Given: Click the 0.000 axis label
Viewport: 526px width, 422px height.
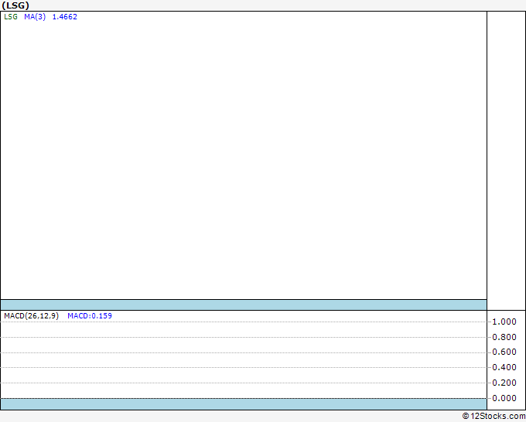Looking at the screenshot, I should (x=504, y=398).
